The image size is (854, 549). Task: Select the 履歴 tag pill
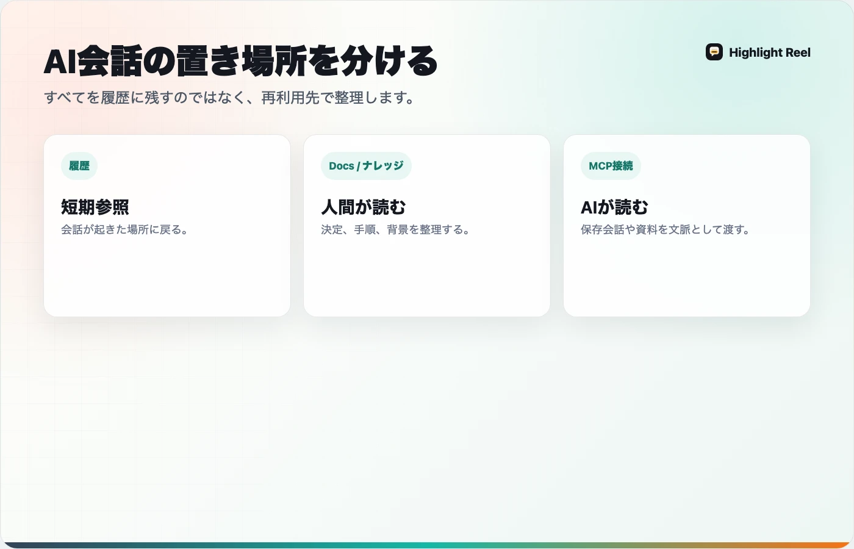click(x=79, y=166)
